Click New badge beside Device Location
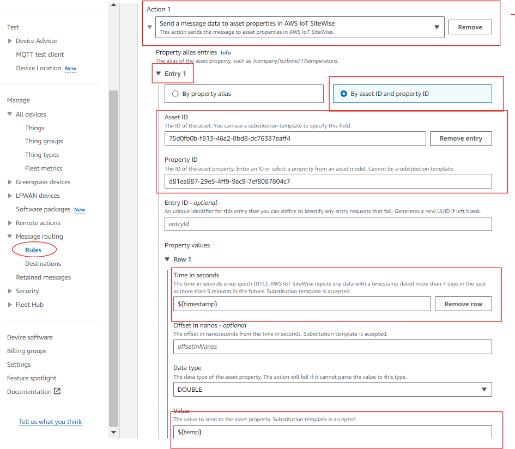 point(71,69)
